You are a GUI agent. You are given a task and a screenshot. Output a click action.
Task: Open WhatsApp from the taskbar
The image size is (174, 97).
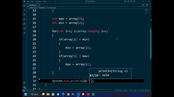tap(53, 94)
